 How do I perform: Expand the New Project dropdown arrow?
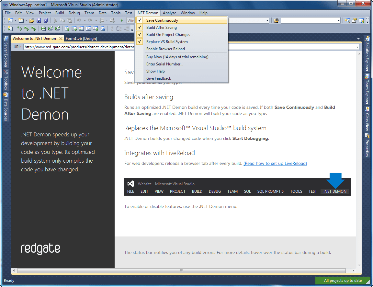(16, 20)
